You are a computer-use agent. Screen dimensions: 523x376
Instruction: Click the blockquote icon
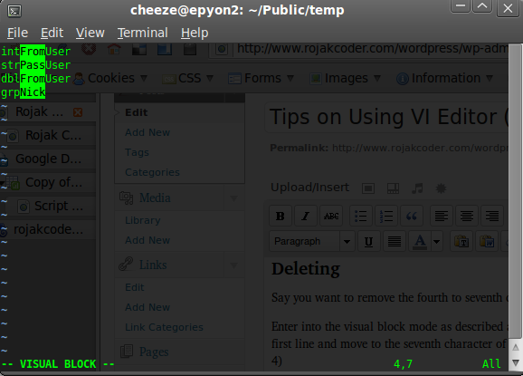click(x=412, y=216)
